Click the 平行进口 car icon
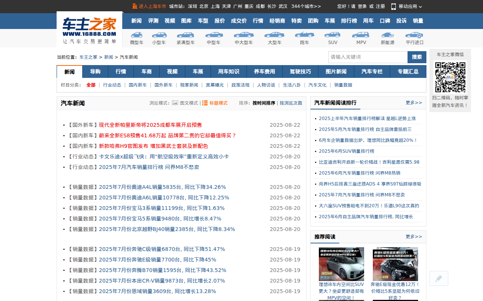The height and width of the screenshot is (301, 483). click(x=414, y=35)
